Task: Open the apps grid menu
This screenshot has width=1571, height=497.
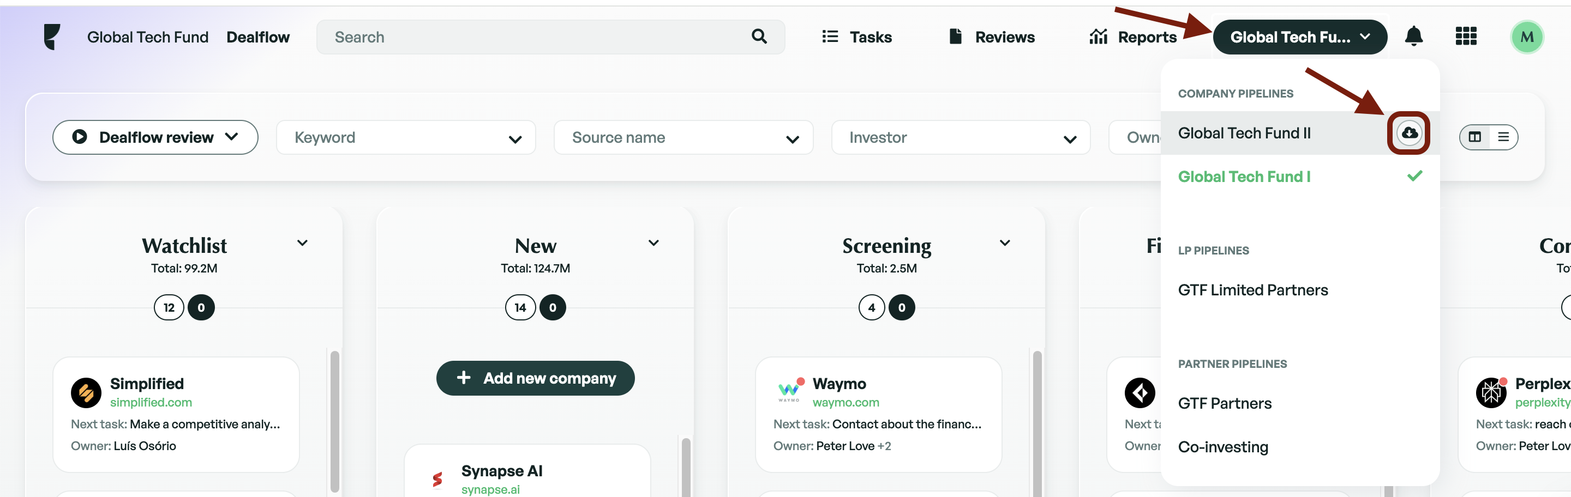Action: point(1466,37)
